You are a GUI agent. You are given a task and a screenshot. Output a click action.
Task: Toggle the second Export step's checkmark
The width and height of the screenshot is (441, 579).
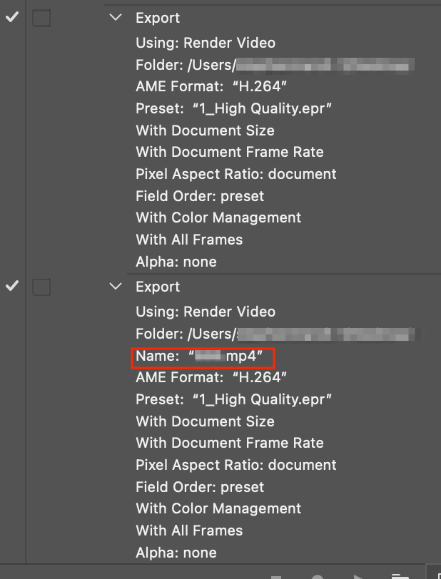coord(11,287)
